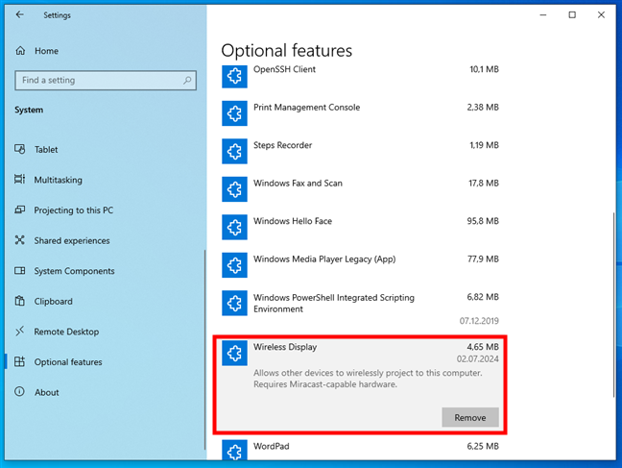Open the Home settings page
622x468 pixels.
click(x=46, y=51)
